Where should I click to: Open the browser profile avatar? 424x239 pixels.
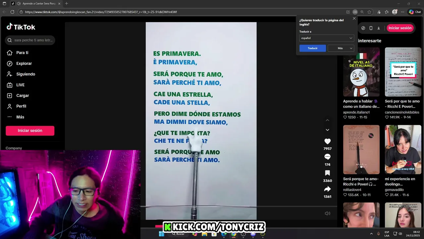[x=395, y=12]
